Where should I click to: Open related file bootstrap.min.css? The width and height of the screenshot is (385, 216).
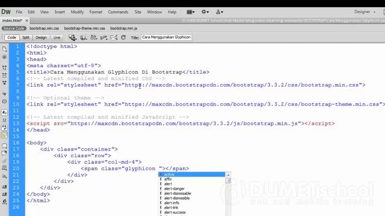(44, 28)
